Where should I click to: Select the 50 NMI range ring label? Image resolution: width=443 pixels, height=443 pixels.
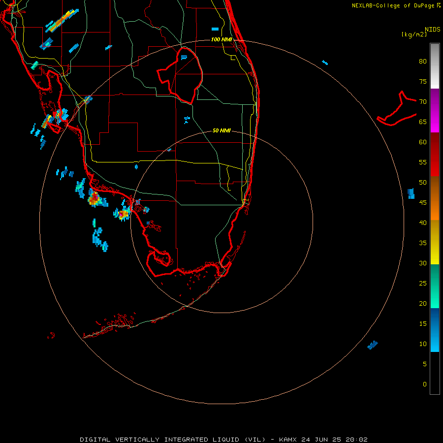click(x=221, y=130)
